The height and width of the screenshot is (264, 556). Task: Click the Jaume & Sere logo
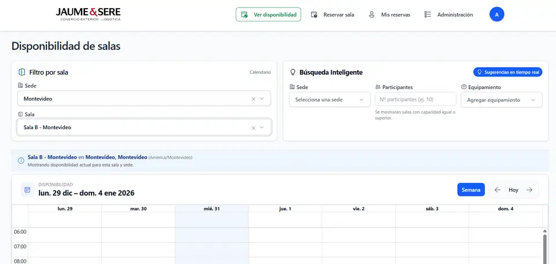coord(88,14)
